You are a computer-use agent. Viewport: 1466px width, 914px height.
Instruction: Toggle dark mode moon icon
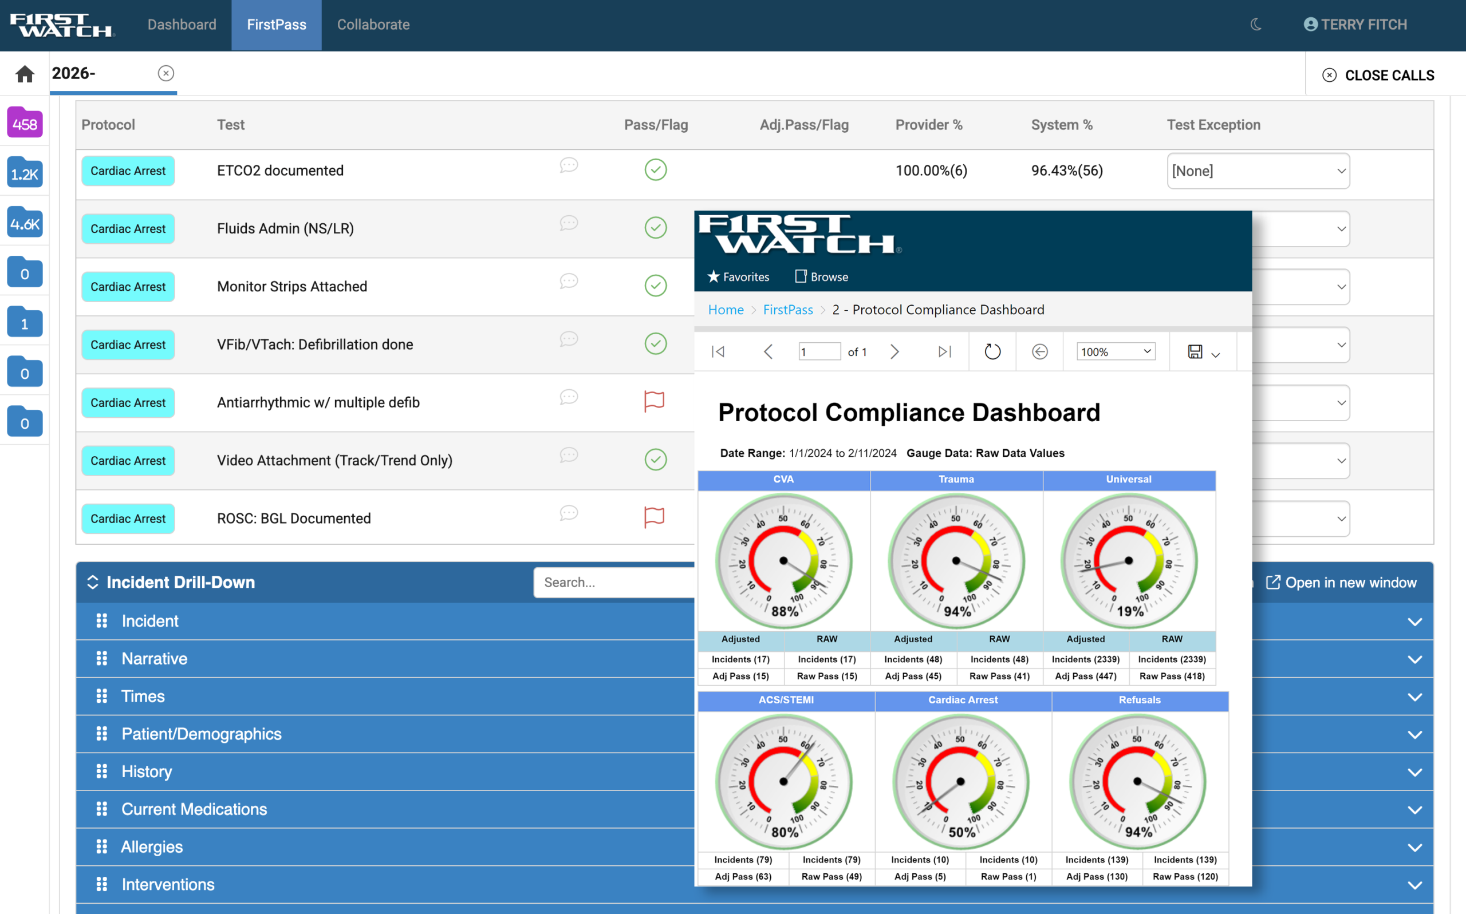1256,25
